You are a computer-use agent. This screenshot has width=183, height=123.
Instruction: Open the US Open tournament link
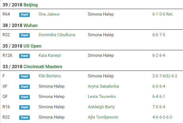coord(32,46)
